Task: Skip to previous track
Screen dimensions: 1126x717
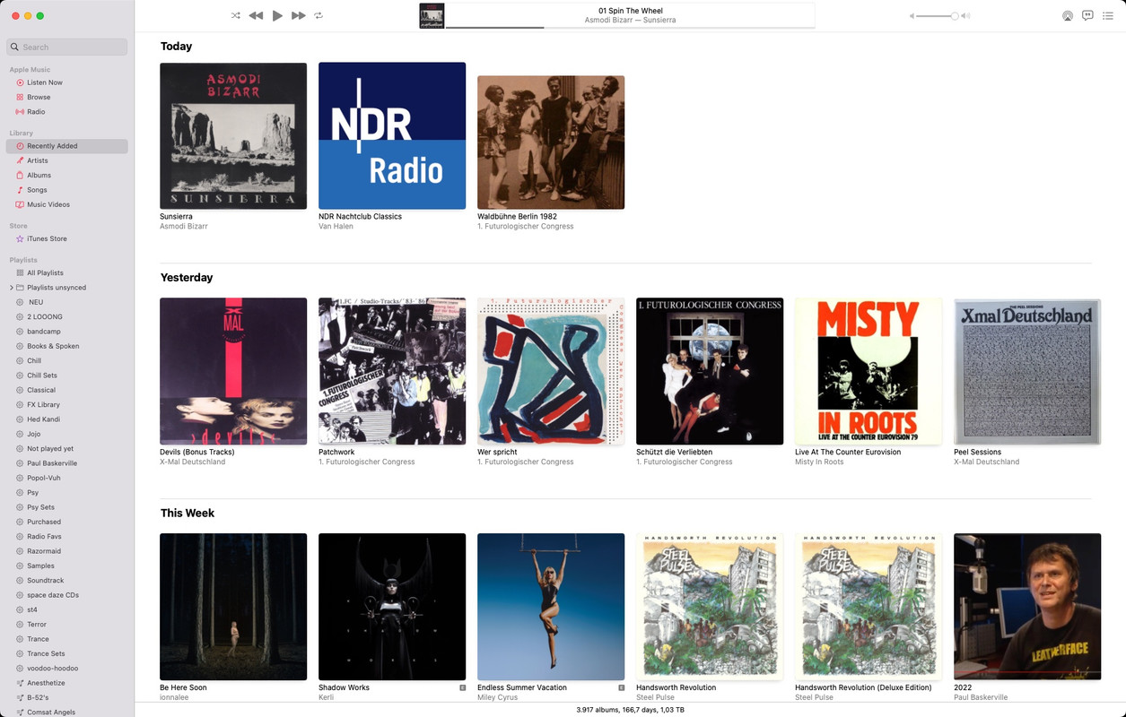Action: pyautogui.click(x=256, y=15)
